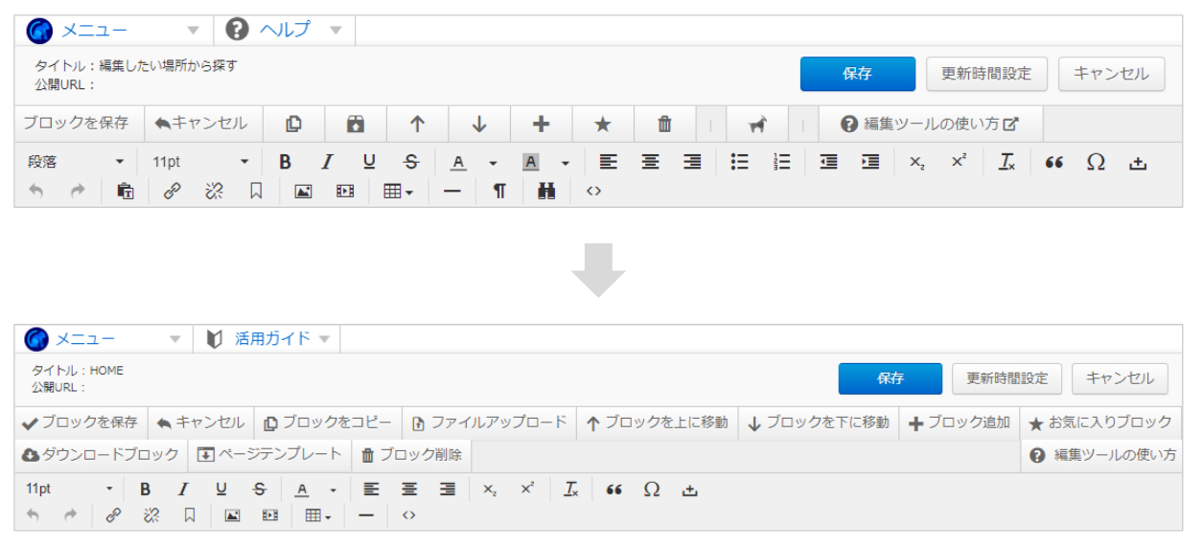Image resolution: width=1204 pixels, height=548 pixels.
Task: Click the insert link icon in the upper editor
Action: click(x=173, y=191)
